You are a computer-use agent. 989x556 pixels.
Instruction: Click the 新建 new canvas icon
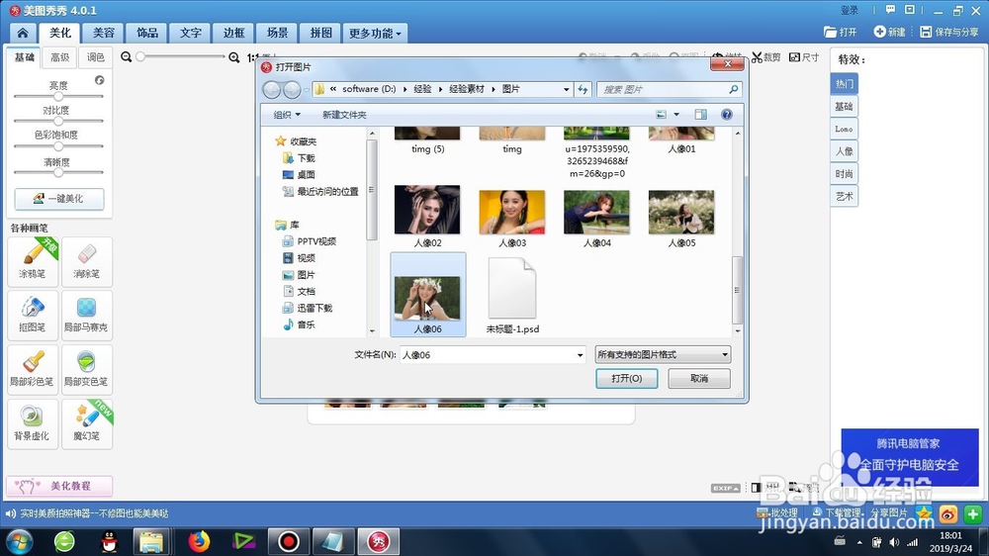[x=889, y=32]
